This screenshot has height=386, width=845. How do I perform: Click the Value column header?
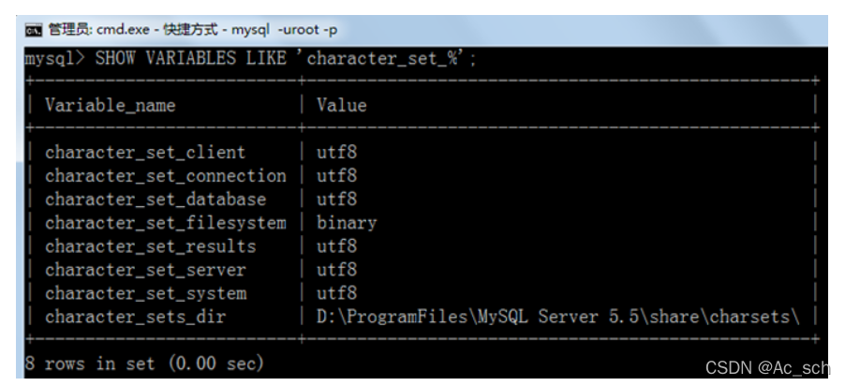click(341, 105)
